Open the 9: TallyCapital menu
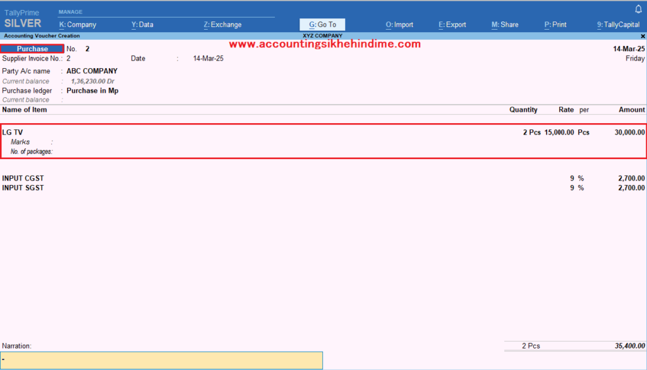The height and width of the screenshot is (370, 647). pyautogui.click(x=618, y=25)
